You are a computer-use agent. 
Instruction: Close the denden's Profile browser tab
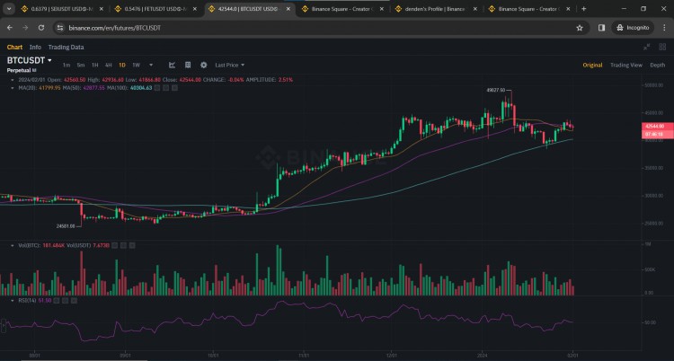point(474,9)
